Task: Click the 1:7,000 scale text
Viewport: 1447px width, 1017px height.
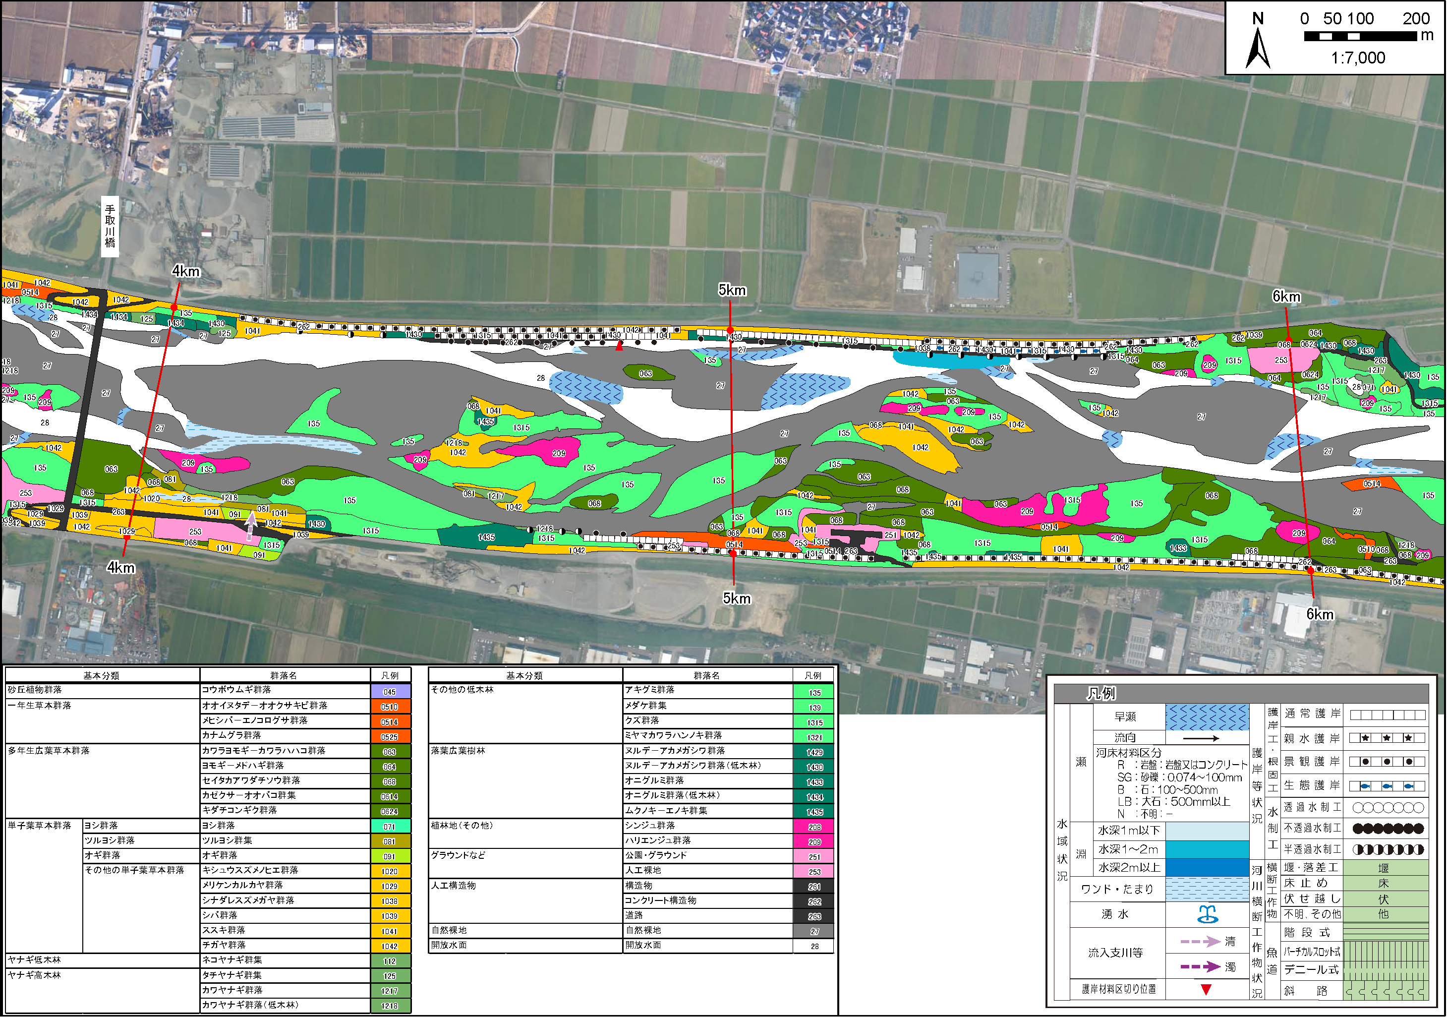Action: [1357, 58]
